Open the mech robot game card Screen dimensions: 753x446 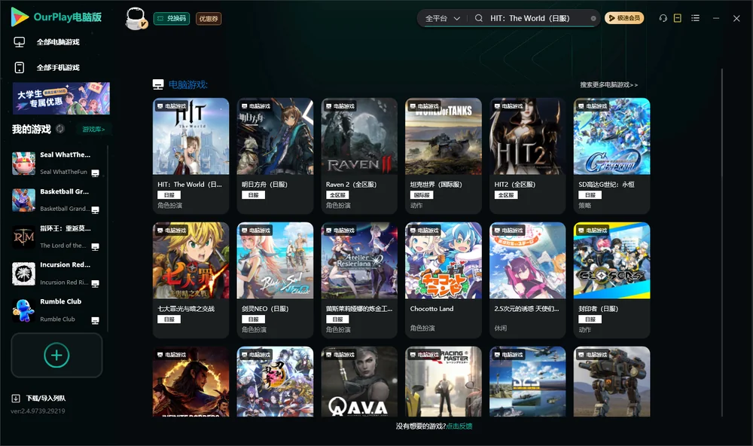tap(611, 382)
